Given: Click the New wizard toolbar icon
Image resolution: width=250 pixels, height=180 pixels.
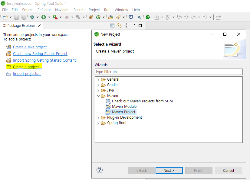Looking at the screenshot, I should [x=5, y=17].
